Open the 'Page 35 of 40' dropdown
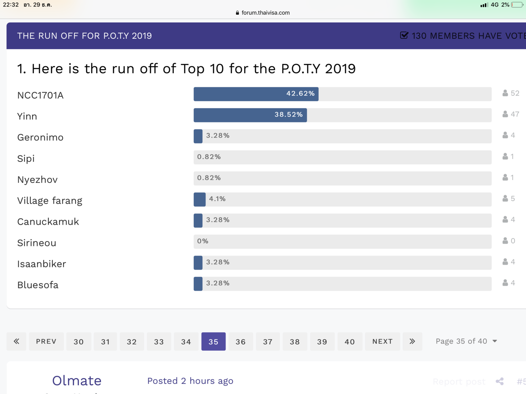Image resolution: width=526 pixels, height=394 pixels. pyautogui.click(x=466, y=341)
